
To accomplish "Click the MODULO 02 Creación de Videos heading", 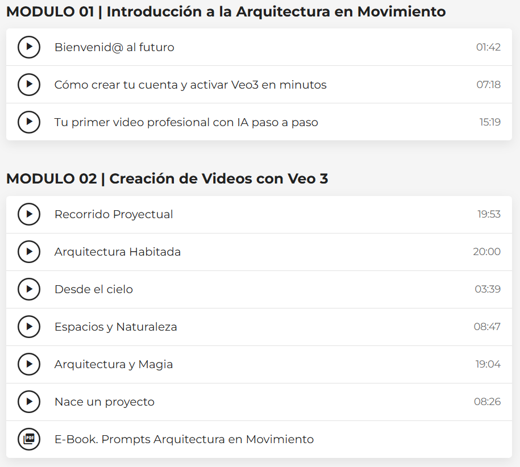I will tap(167, 179).
